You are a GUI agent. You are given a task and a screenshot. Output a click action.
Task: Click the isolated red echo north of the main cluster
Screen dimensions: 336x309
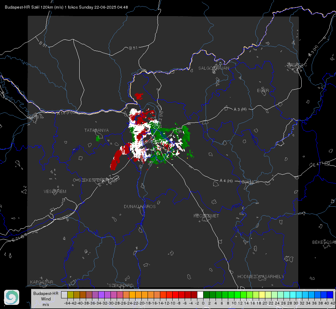[x=139, y=96]
